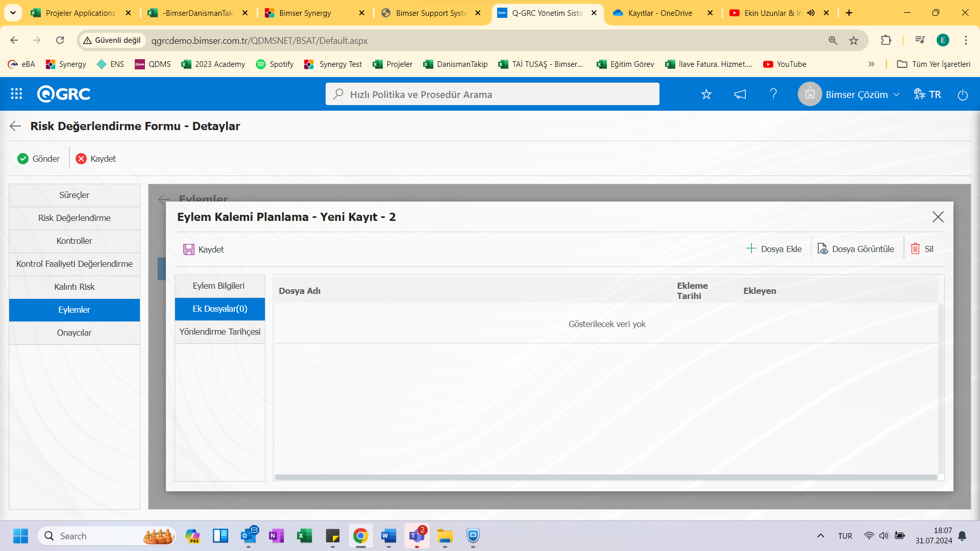
Task: Select Kontroller in side menu
Action: pyautogui.click(x=75, y=241)
